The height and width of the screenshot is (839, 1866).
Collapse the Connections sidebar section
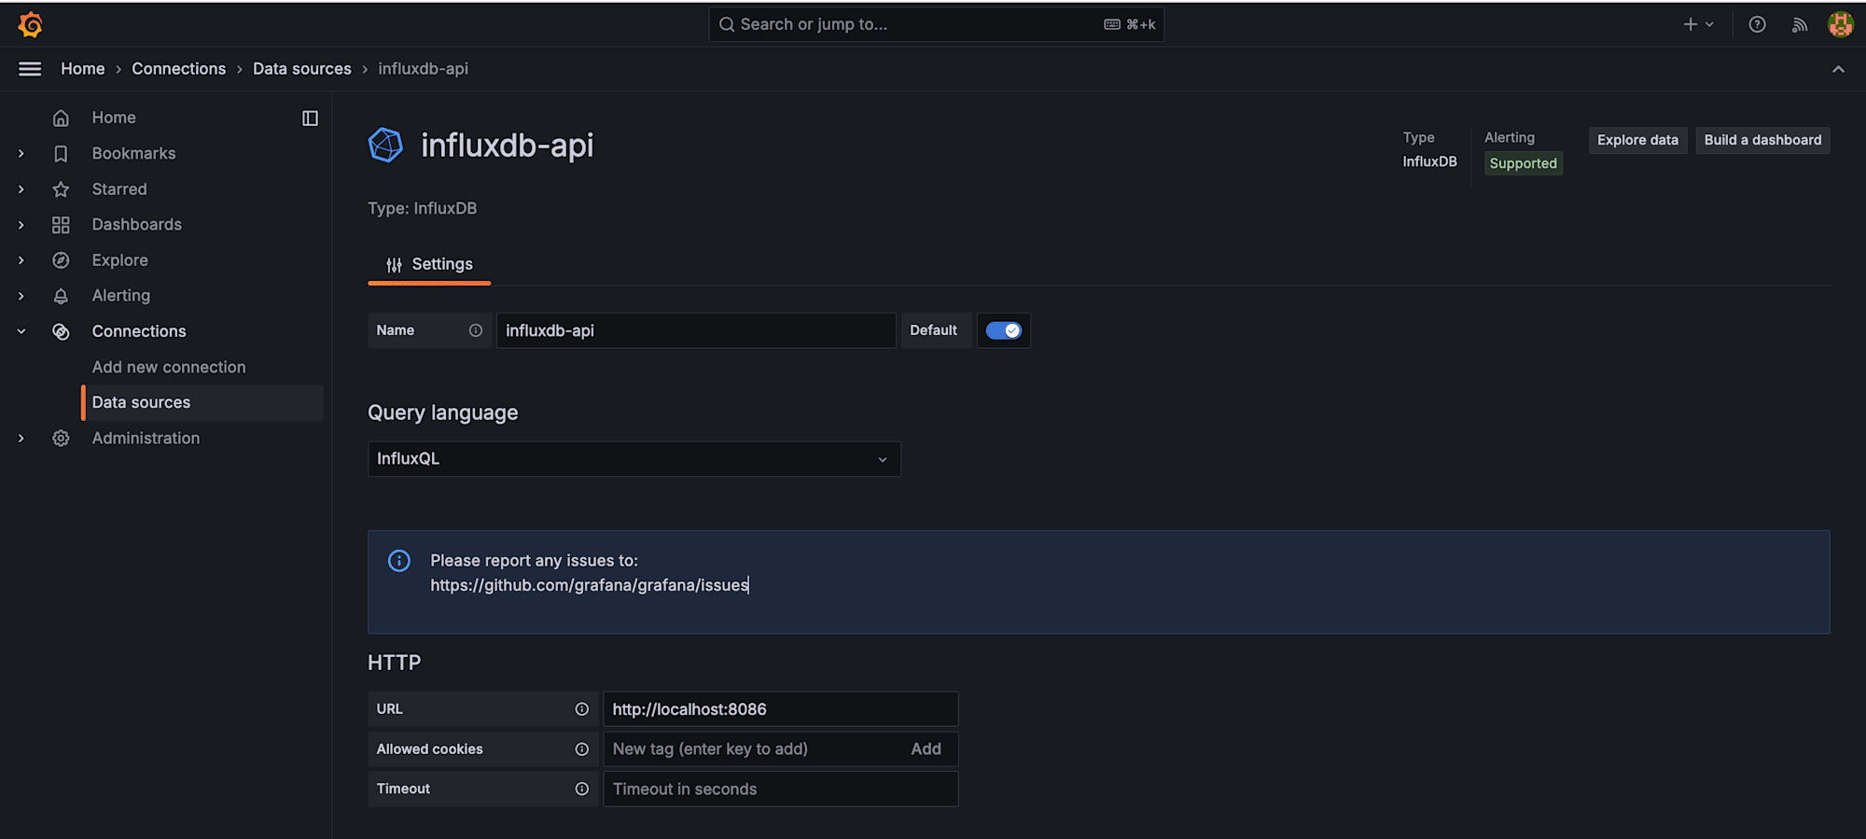[x=21, y=331]
